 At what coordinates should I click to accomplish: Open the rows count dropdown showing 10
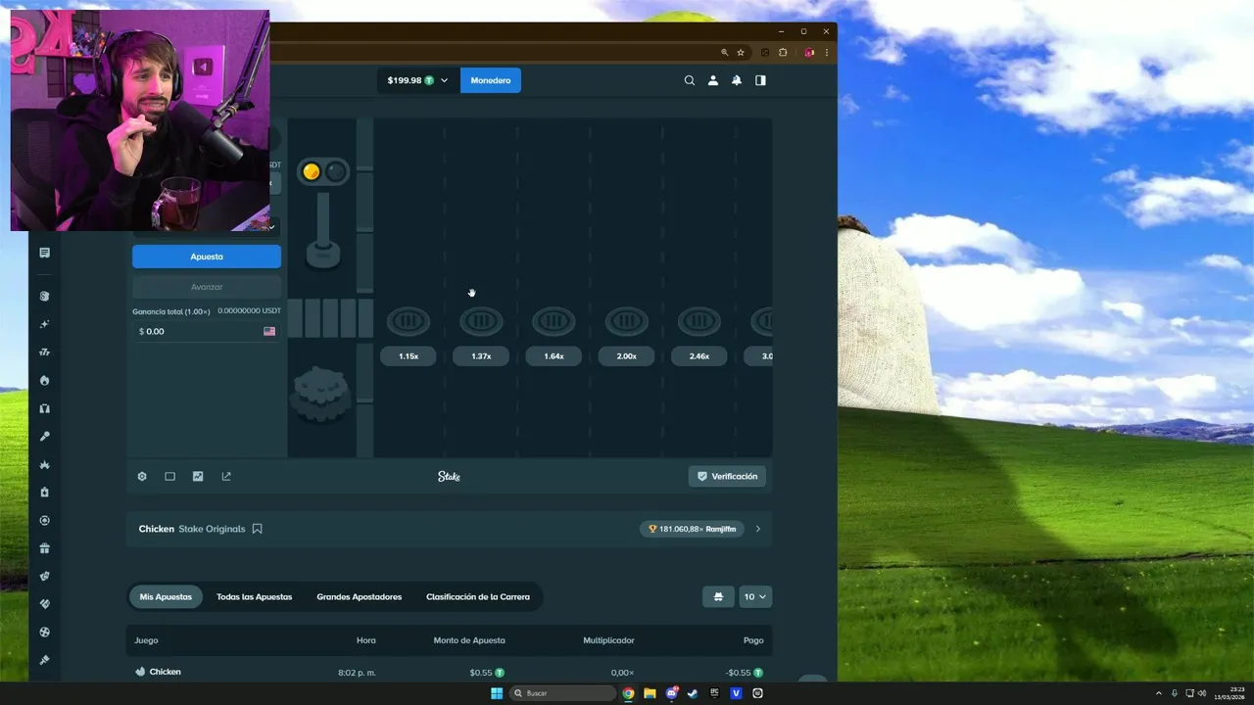point(755,596)
